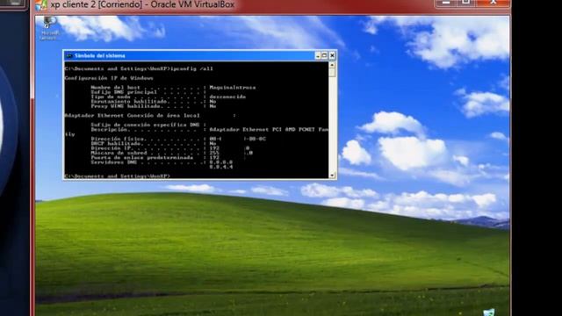Click the scroll down arrow in the command prompt
Image resolution: width=562 pixels, height=316 pixels.
click(x=332, y=176)
